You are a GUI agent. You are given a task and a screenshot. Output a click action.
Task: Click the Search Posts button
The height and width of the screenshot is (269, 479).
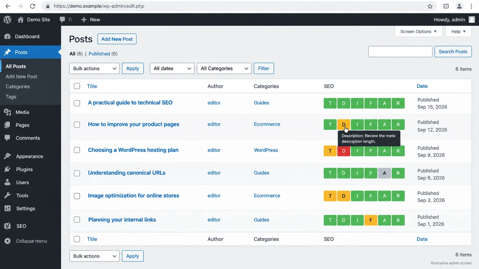point(453,51)
